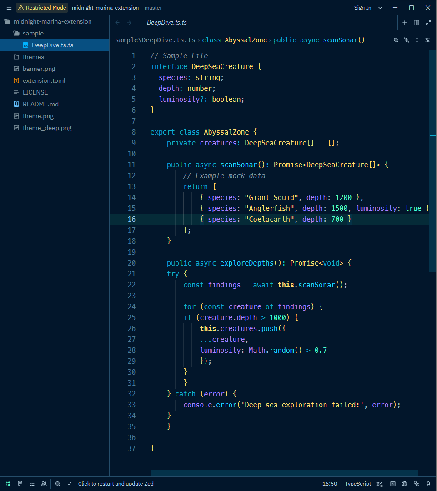The image size is (437, 491).
Task: Toggle the terminal panel icon
Action: click(x=393, y=484)
